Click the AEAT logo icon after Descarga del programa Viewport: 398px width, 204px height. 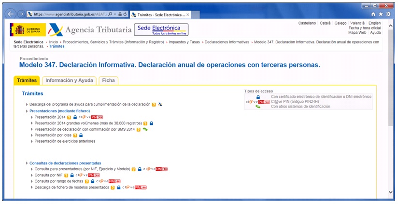tap(160, 105)
